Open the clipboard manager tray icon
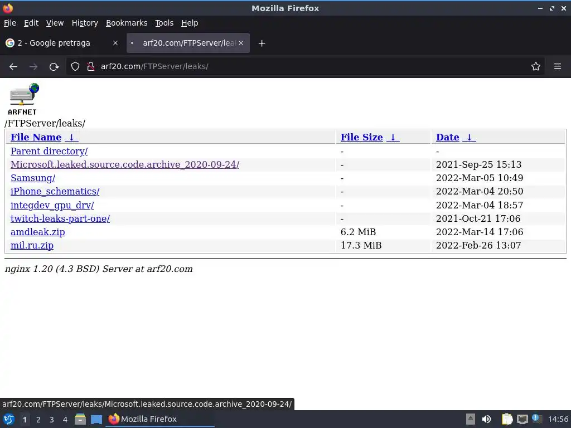The image size is (571, 428). (x=507, y=419)
